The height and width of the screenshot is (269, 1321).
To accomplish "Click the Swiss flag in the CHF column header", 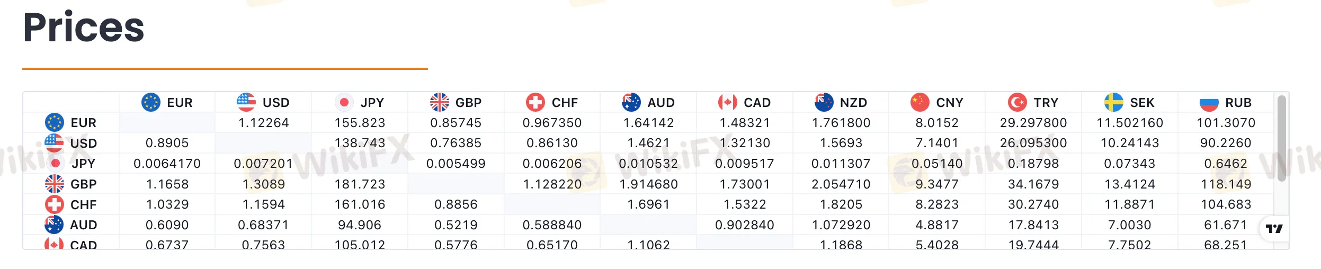I will tap(535, 102).
